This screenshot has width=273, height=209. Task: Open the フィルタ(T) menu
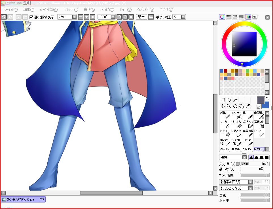[x=107, y=10]
